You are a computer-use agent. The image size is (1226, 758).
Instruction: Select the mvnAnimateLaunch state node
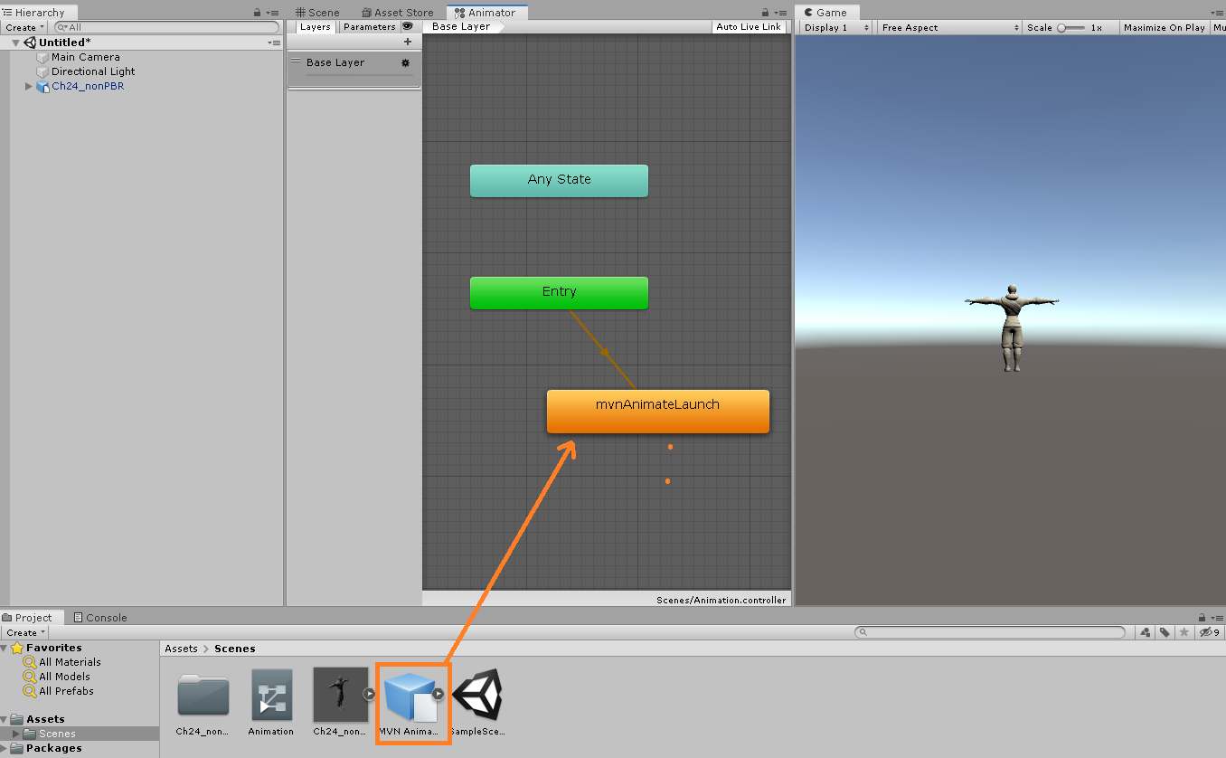657,412
